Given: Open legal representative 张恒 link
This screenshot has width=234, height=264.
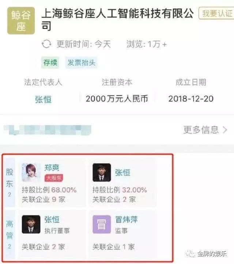Looking at the screenshot, I should (x=43, y=99).
